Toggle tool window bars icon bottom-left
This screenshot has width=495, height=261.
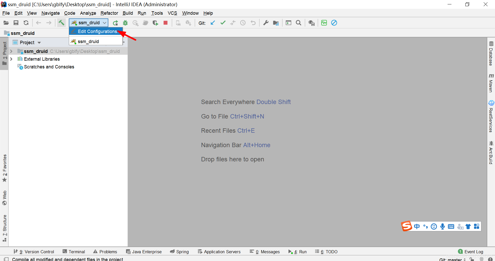tap(6, 259)
